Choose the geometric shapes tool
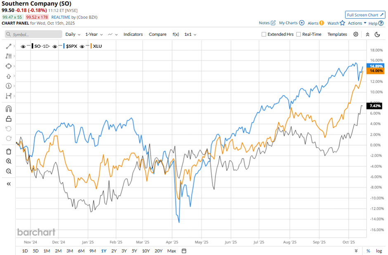The width and height of the screenshot is (388, 255). (9, 66)
